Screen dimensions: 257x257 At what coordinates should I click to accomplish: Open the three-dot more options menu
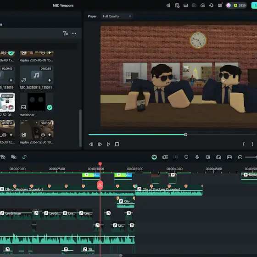tap(74, 33)
